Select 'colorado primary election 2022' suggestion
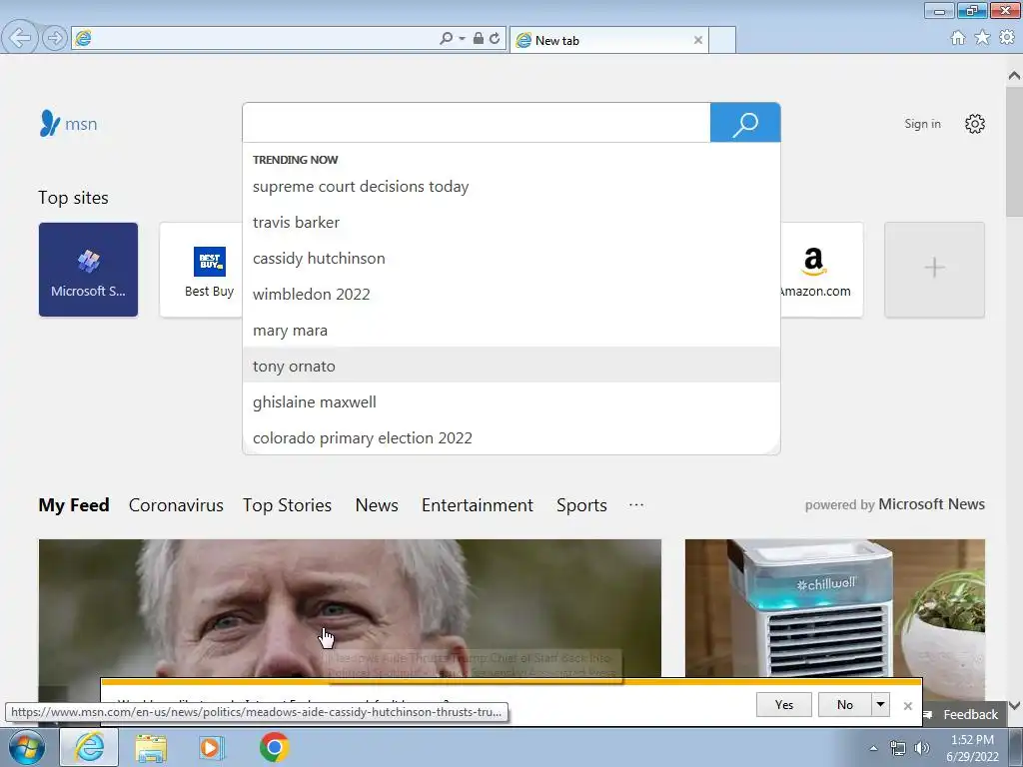Screen dimensions: 1023x767 point(511,438)
